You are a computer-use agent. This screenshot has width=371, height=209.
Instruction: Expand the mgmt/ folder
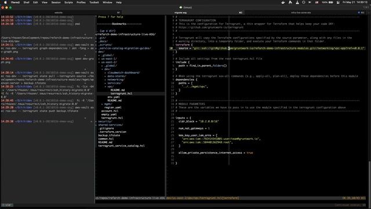108,104
